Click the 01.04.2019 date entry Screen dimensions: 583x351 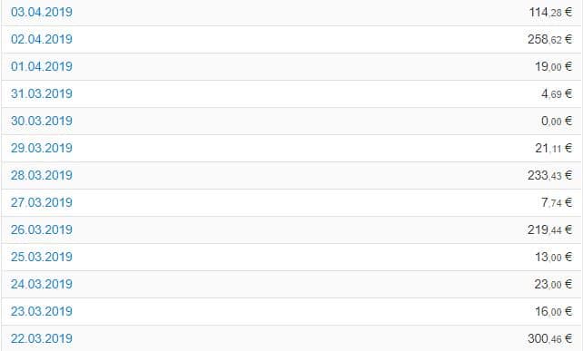(x=42, y=66)
